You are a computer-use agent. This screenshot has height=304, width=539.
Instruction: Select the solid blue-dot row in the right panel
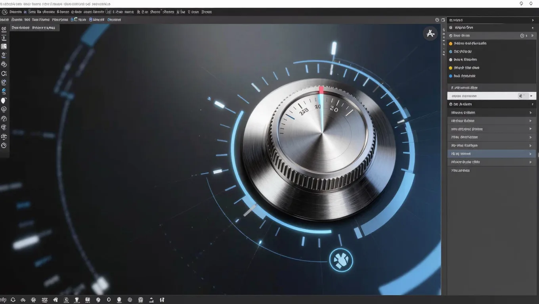[491, 76]
